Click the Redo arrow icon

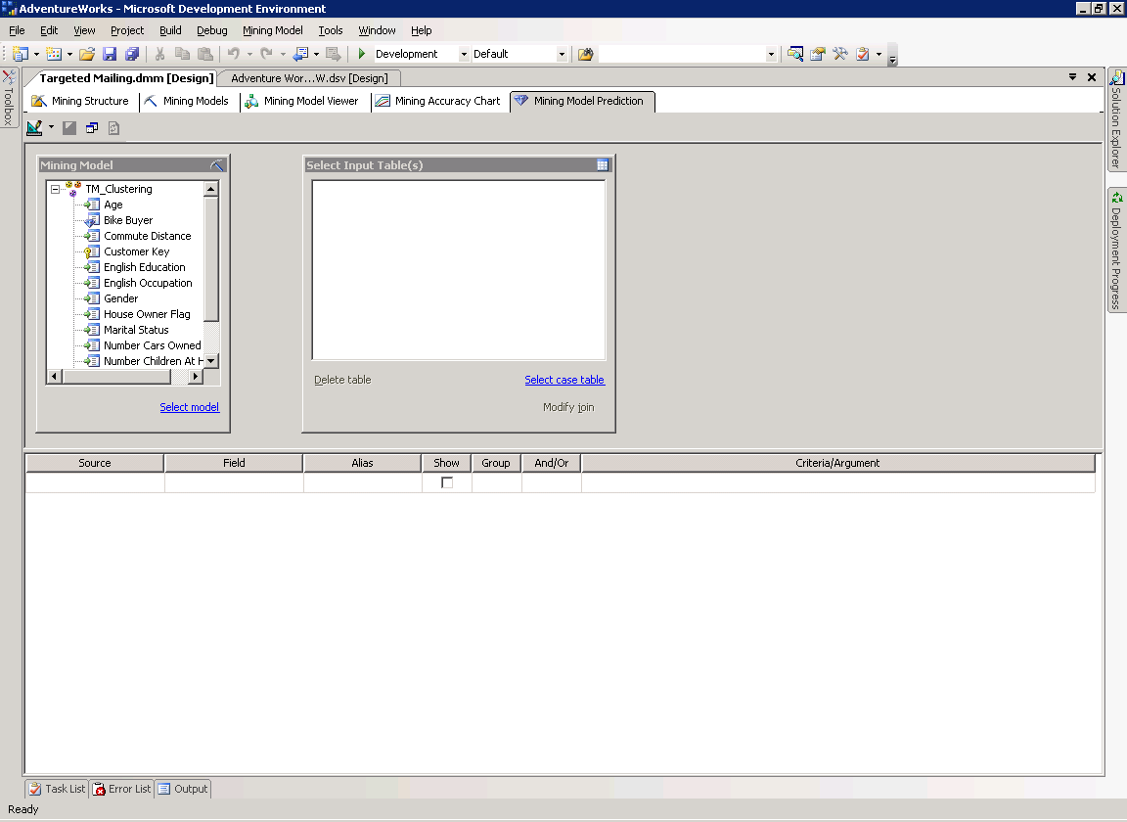(266, 54)
